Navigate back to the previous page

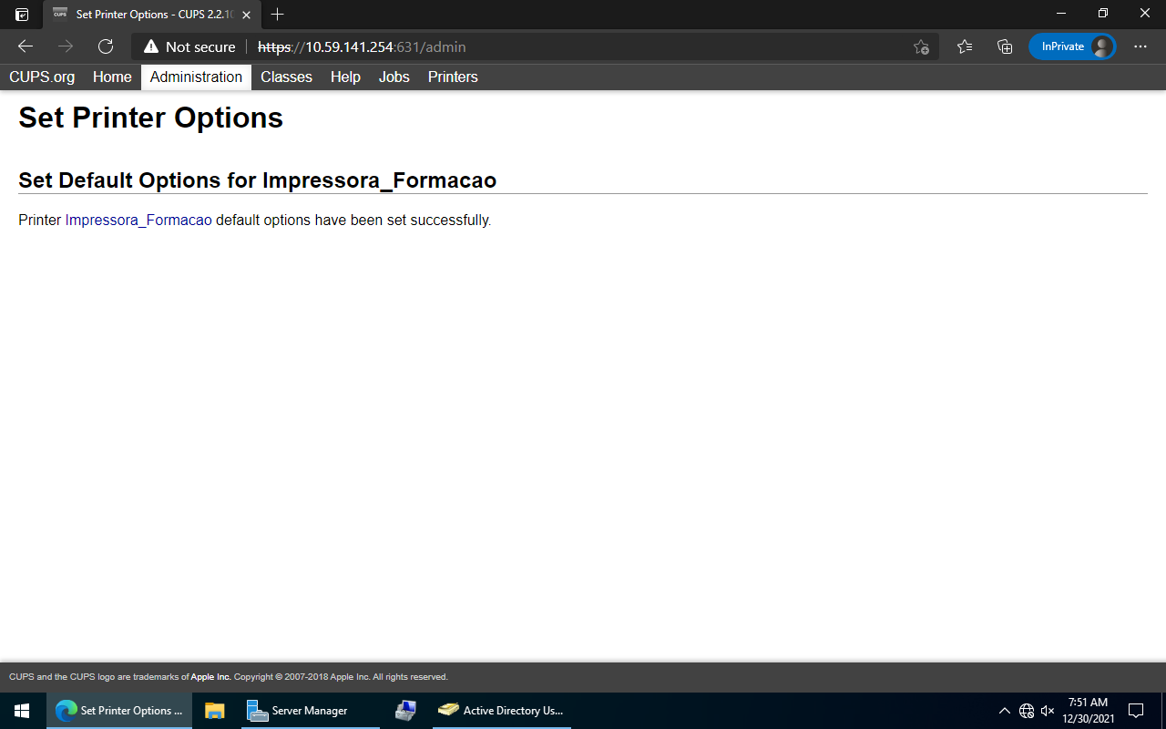pos(25,46)
